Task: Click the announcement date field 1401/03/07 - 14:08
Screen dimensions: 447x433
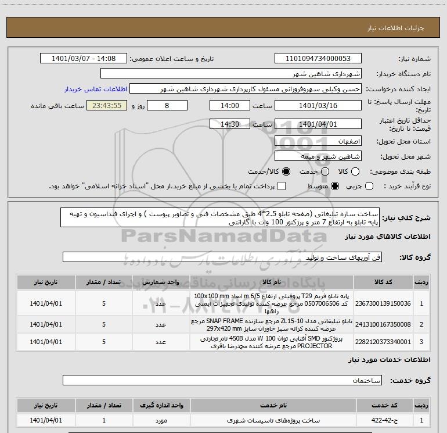Action: [84, 59]
